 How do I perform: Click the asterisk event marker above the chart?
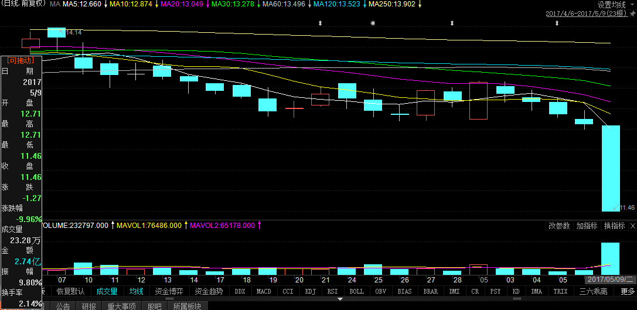pos(373,23)
